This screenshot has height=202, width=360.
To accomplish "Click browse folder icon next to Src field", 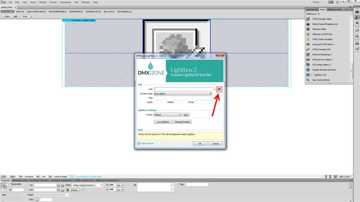I will click(63, 185).
